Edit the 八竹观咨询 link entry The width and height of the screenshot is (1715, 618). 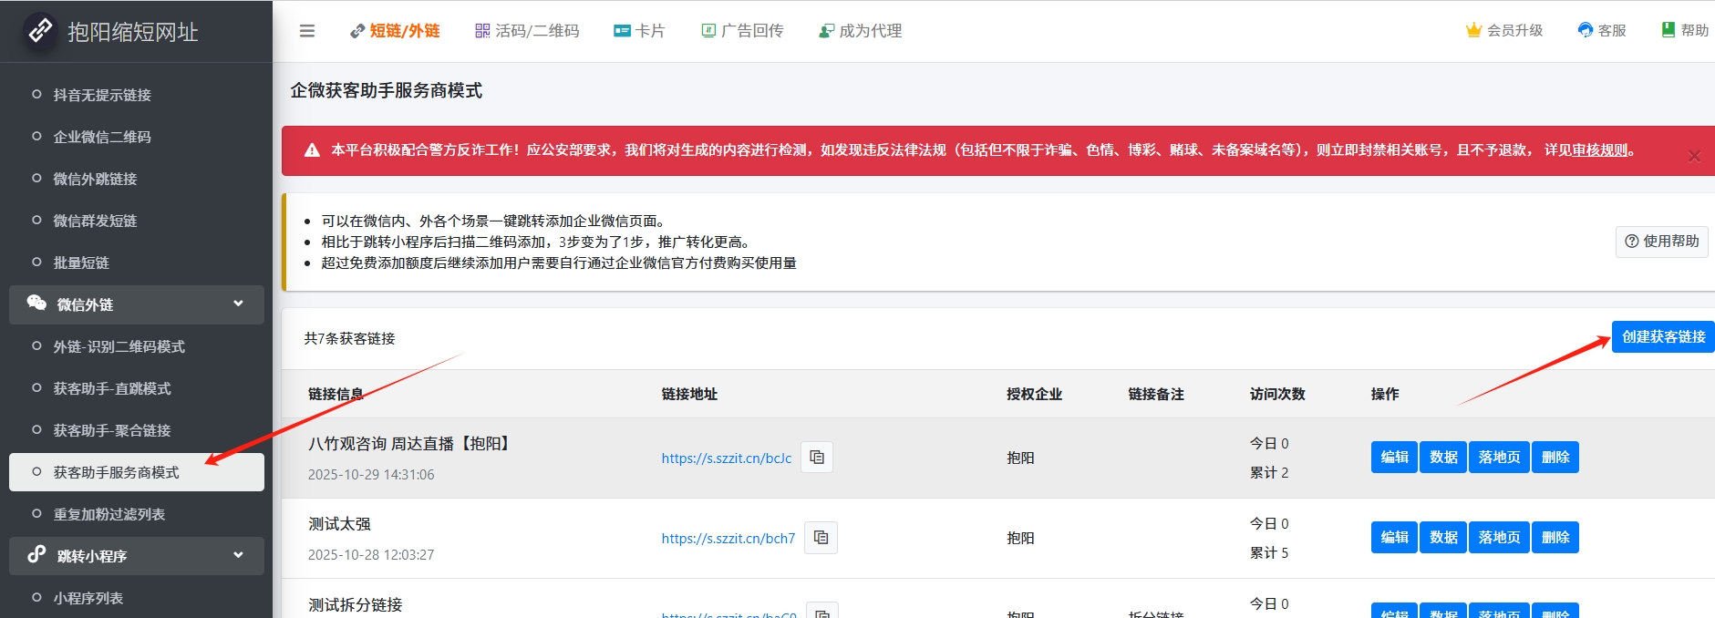pyautogui.click(x=1393, y=458)
